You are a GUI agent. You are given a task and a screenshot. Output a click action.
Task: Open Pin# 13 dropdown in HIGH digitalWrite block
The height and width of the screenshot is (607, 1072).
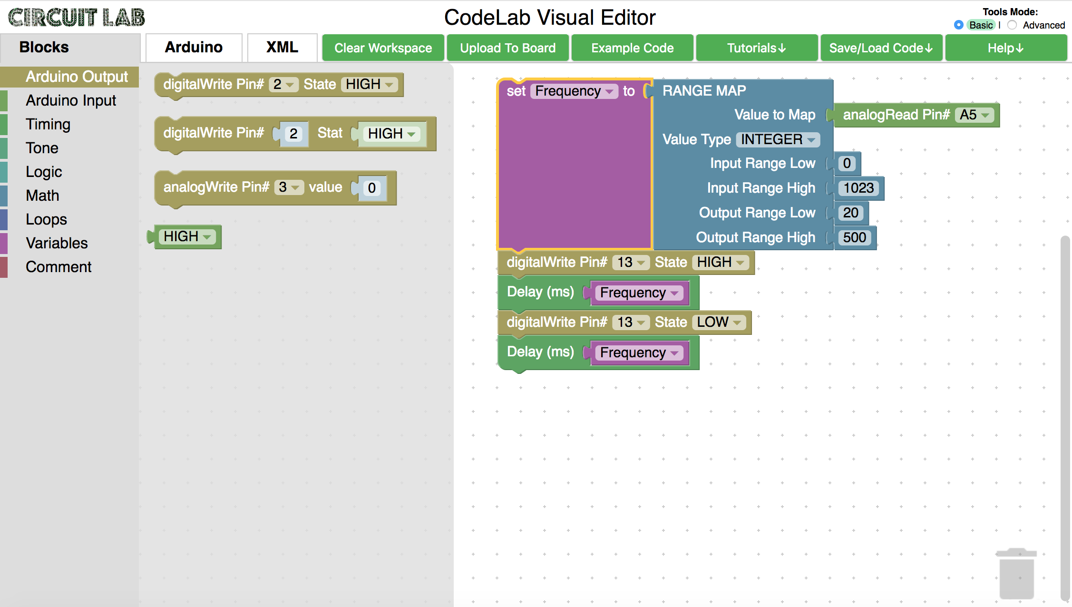click(x=631, y=262)
